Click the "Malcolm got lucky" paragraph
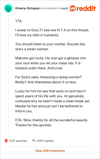Viewport: 100px width, 159px height. pyautogui.click(x=50, y=63)
